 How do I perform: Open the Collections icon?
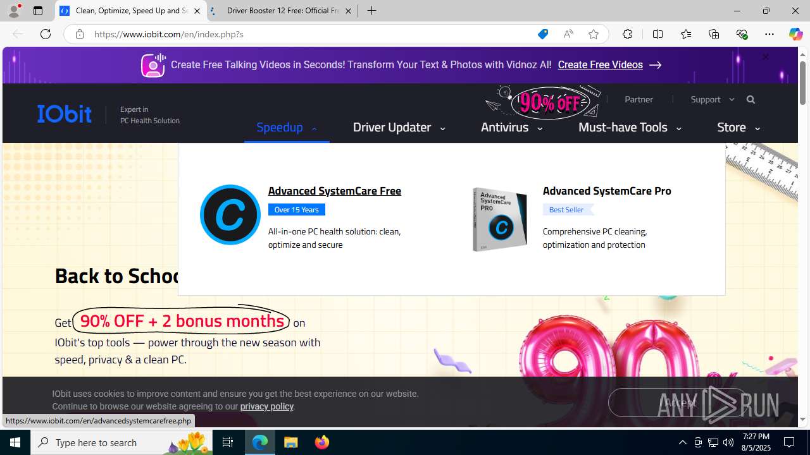(x=714, y=34)
